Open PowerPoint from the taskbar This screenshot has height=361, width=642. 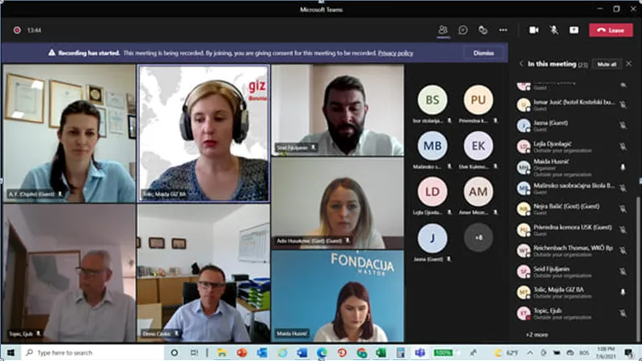point(242,352)
